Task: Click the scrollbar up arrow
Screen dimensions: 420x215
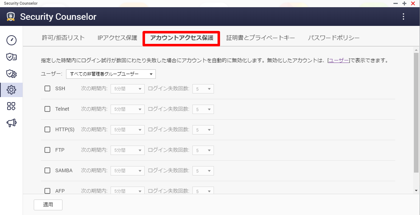Action: click(x=416, y=50)
